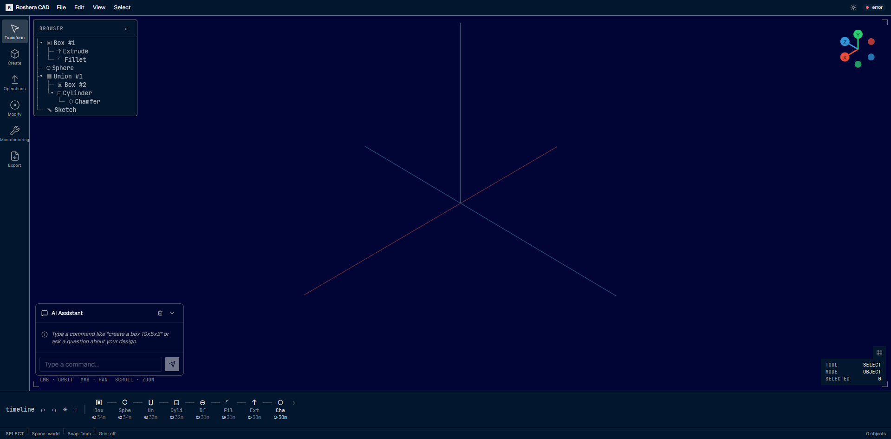The height and width of the screenshot is (439, 891).
Task: Send the AI Assistant command
Action: point(172,364)
